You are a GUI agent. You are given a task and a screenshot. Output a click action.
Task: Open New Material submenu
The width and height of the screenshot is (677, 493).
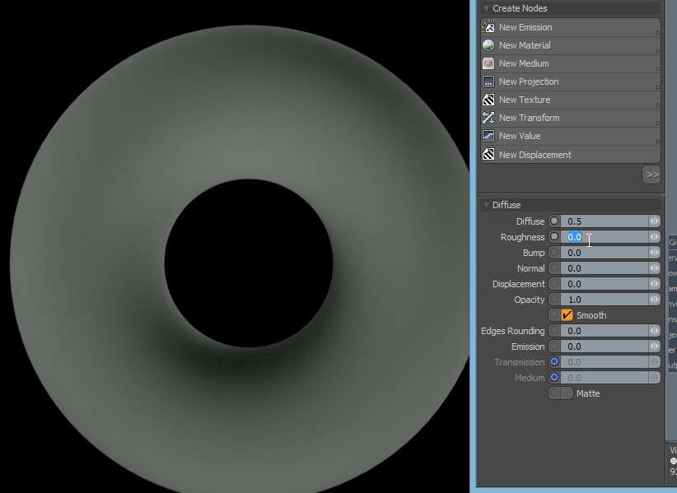pyautogui.click(x=657, y=51)
